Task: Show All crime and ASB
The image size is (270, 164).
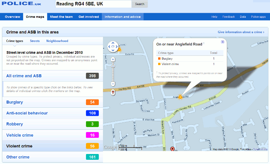Action: click(x=52, y=76)
